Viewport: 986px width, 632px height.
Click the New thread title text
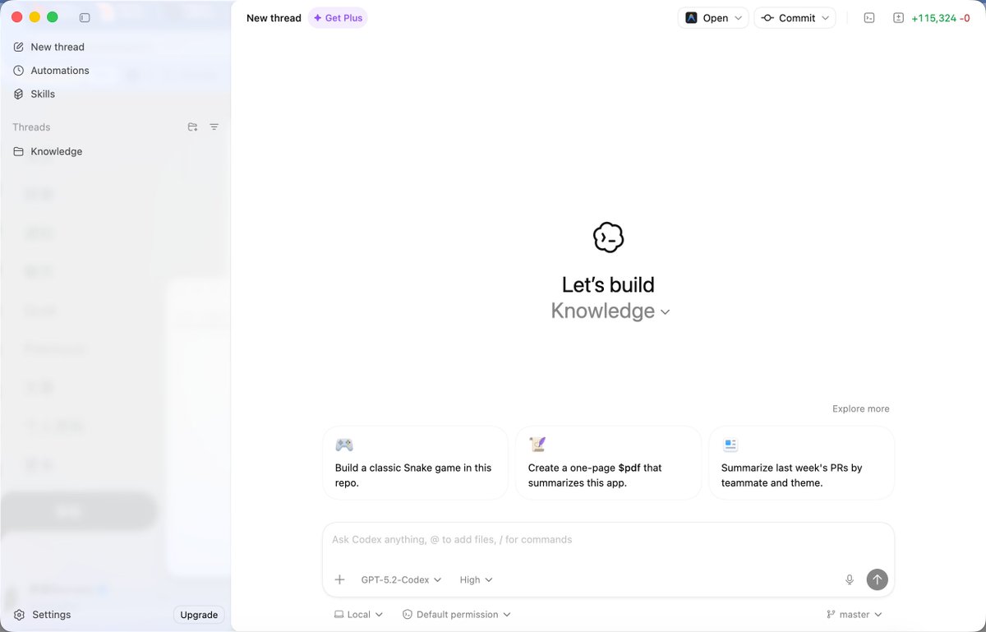[274, 18]
